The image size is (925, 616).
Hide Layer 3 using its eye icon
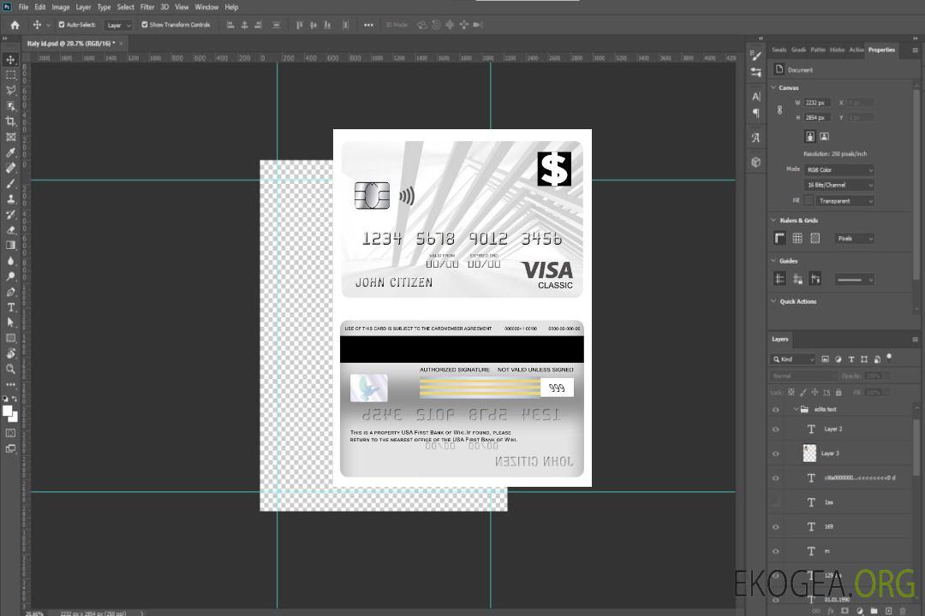coord(776,454)
